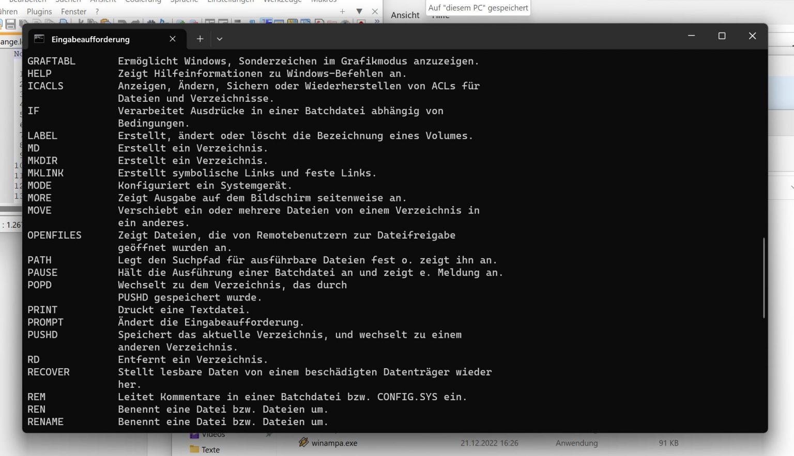This screenshot has height=456, width=794.
Task: Maximize the Eingabeaufforderung window
Action: 722,36
